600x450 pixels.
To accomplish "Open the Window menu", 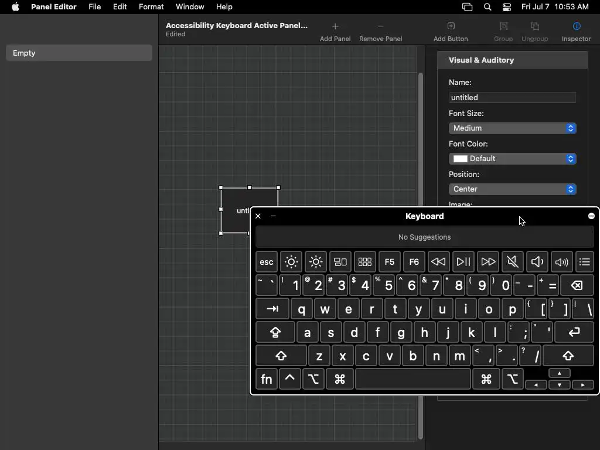I will [190, 7].
